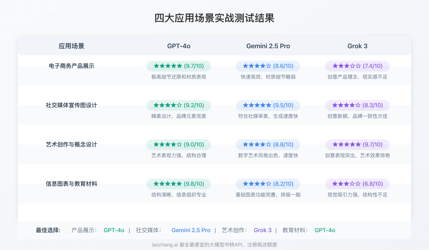
Task: Click the green 9.8/10 rating badge
Action: click(x=179, y=184)
